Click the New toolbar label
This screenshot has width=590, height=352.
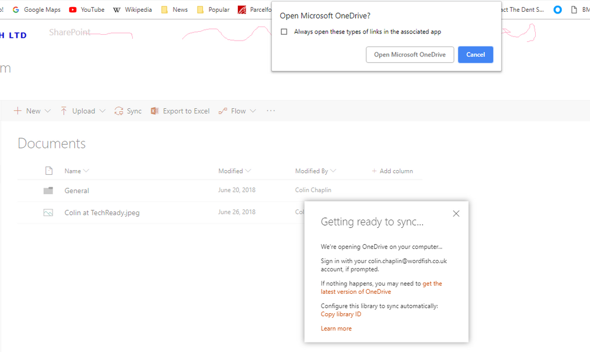tap(34, 111)
